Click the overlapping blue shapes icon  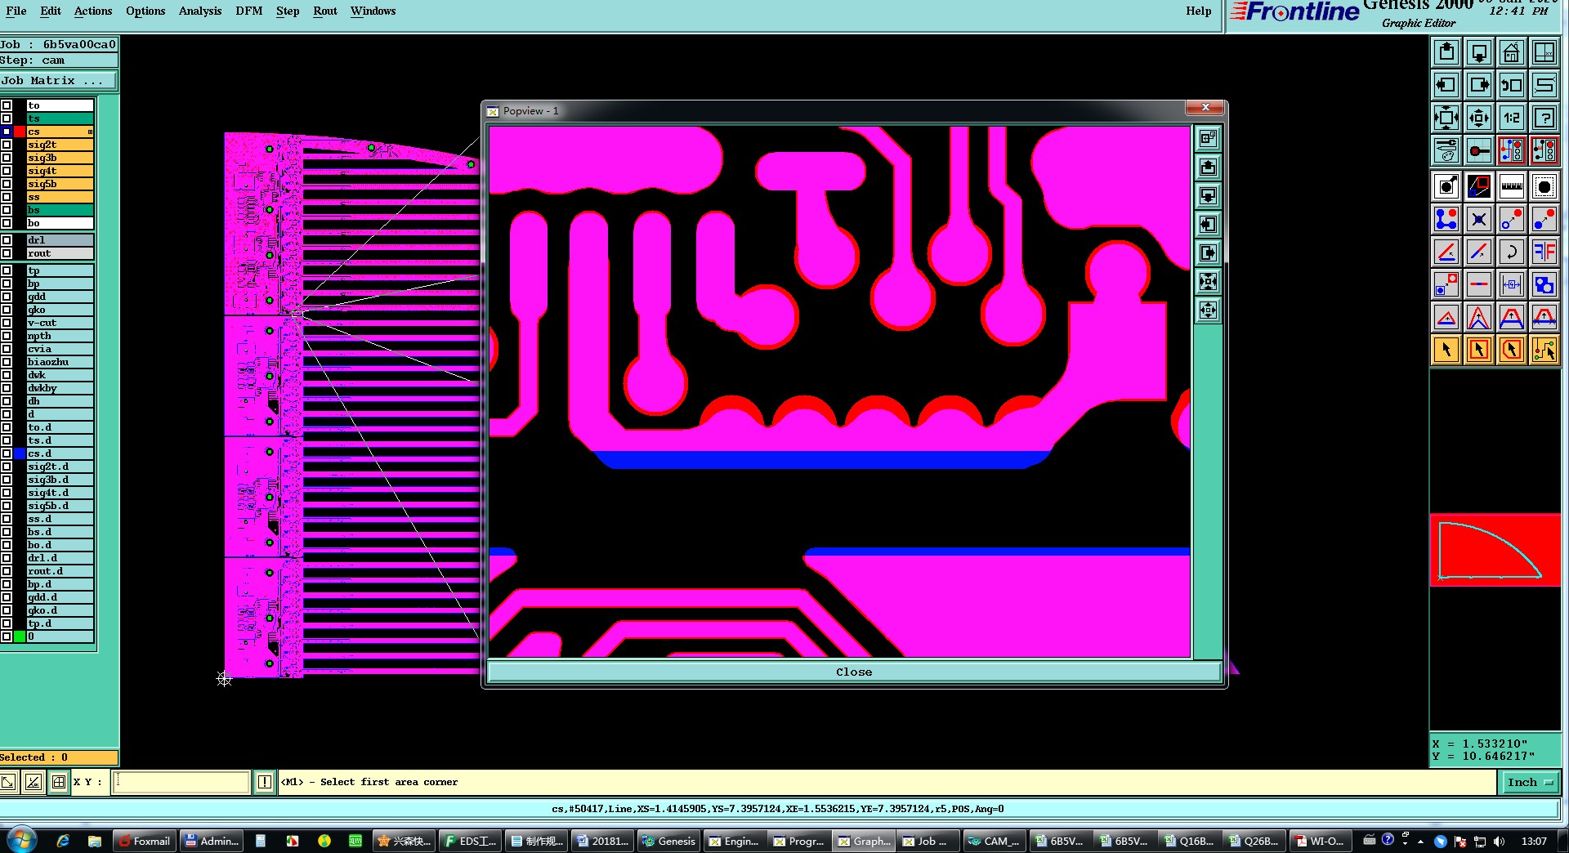coord(1544,284)
